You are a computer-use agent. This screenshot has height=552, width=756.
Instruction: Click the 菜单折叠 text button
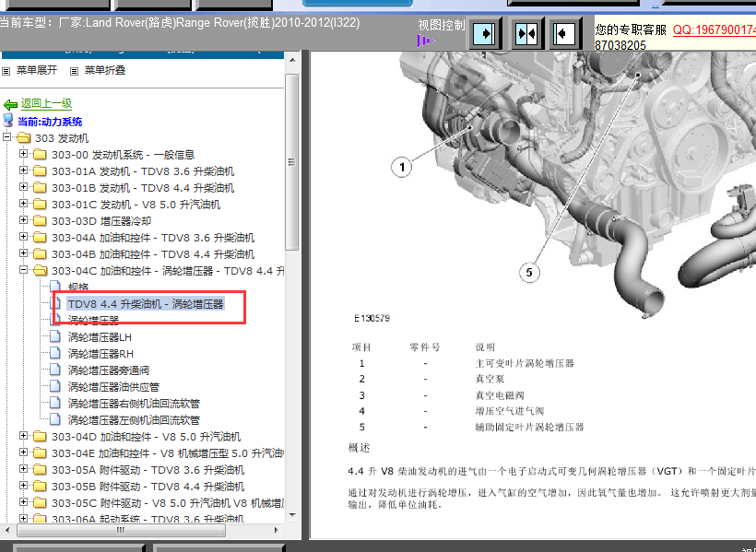click(x=105, y=70)
